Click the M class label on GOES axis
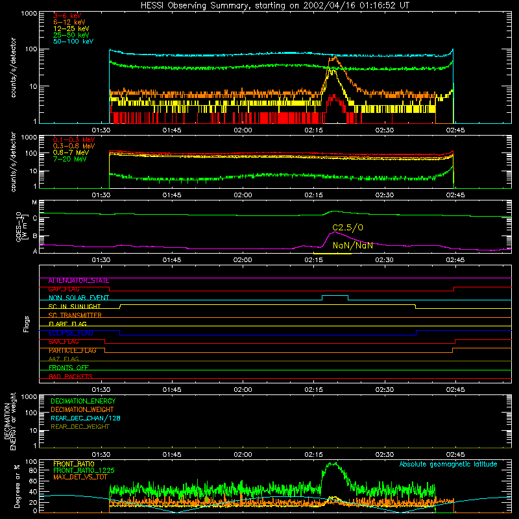Viewport: 519px width, 519px height. click(x=34, y=202)
